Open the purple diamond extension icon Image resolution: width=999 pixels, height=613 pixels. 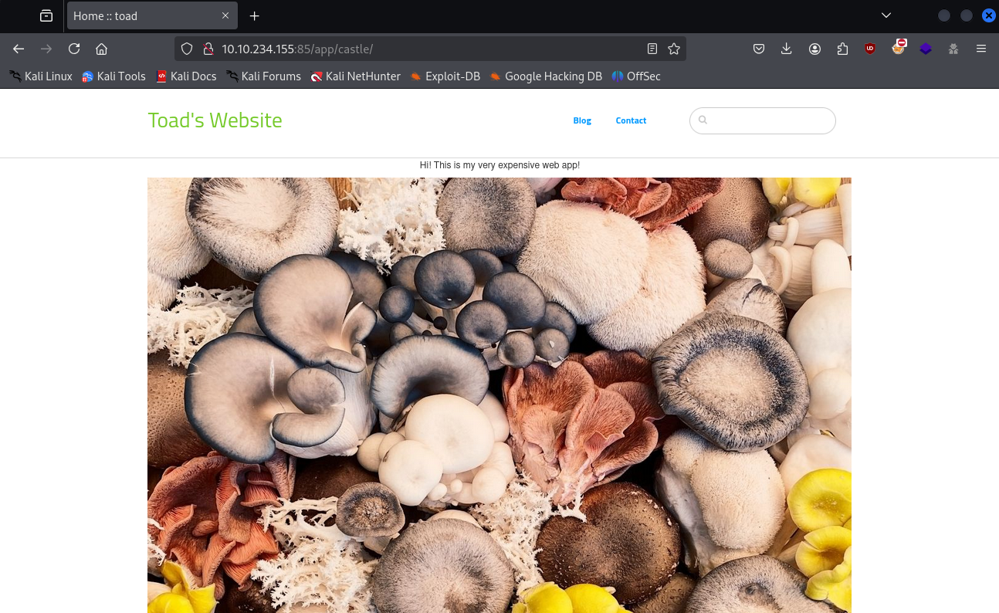coord(926,49)
